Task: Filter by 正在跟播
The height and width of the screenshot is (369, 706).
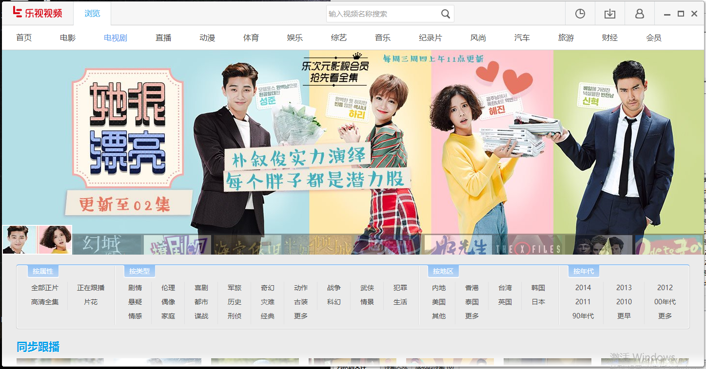Action: click(x=91, y=288)
